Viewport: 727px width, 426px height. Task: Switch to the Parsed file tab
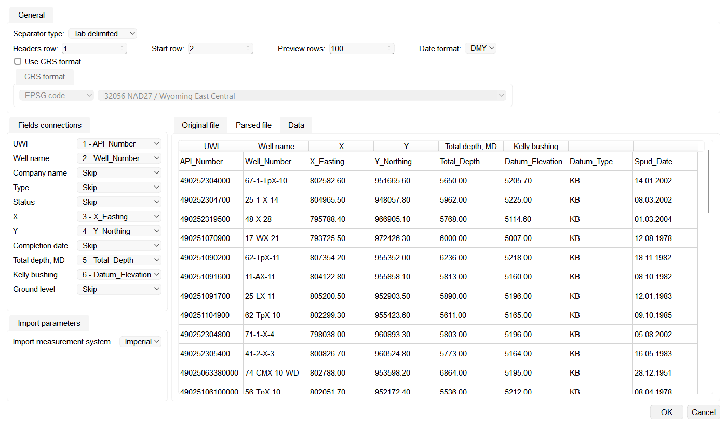[x=253, y=125]
